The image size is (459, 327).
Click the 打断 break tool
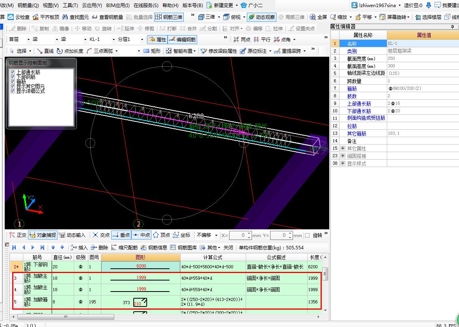[x=168, y=28]
